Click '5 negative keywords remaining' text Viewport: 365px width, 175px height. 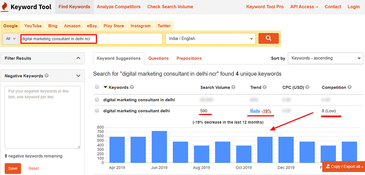[34, 156]
